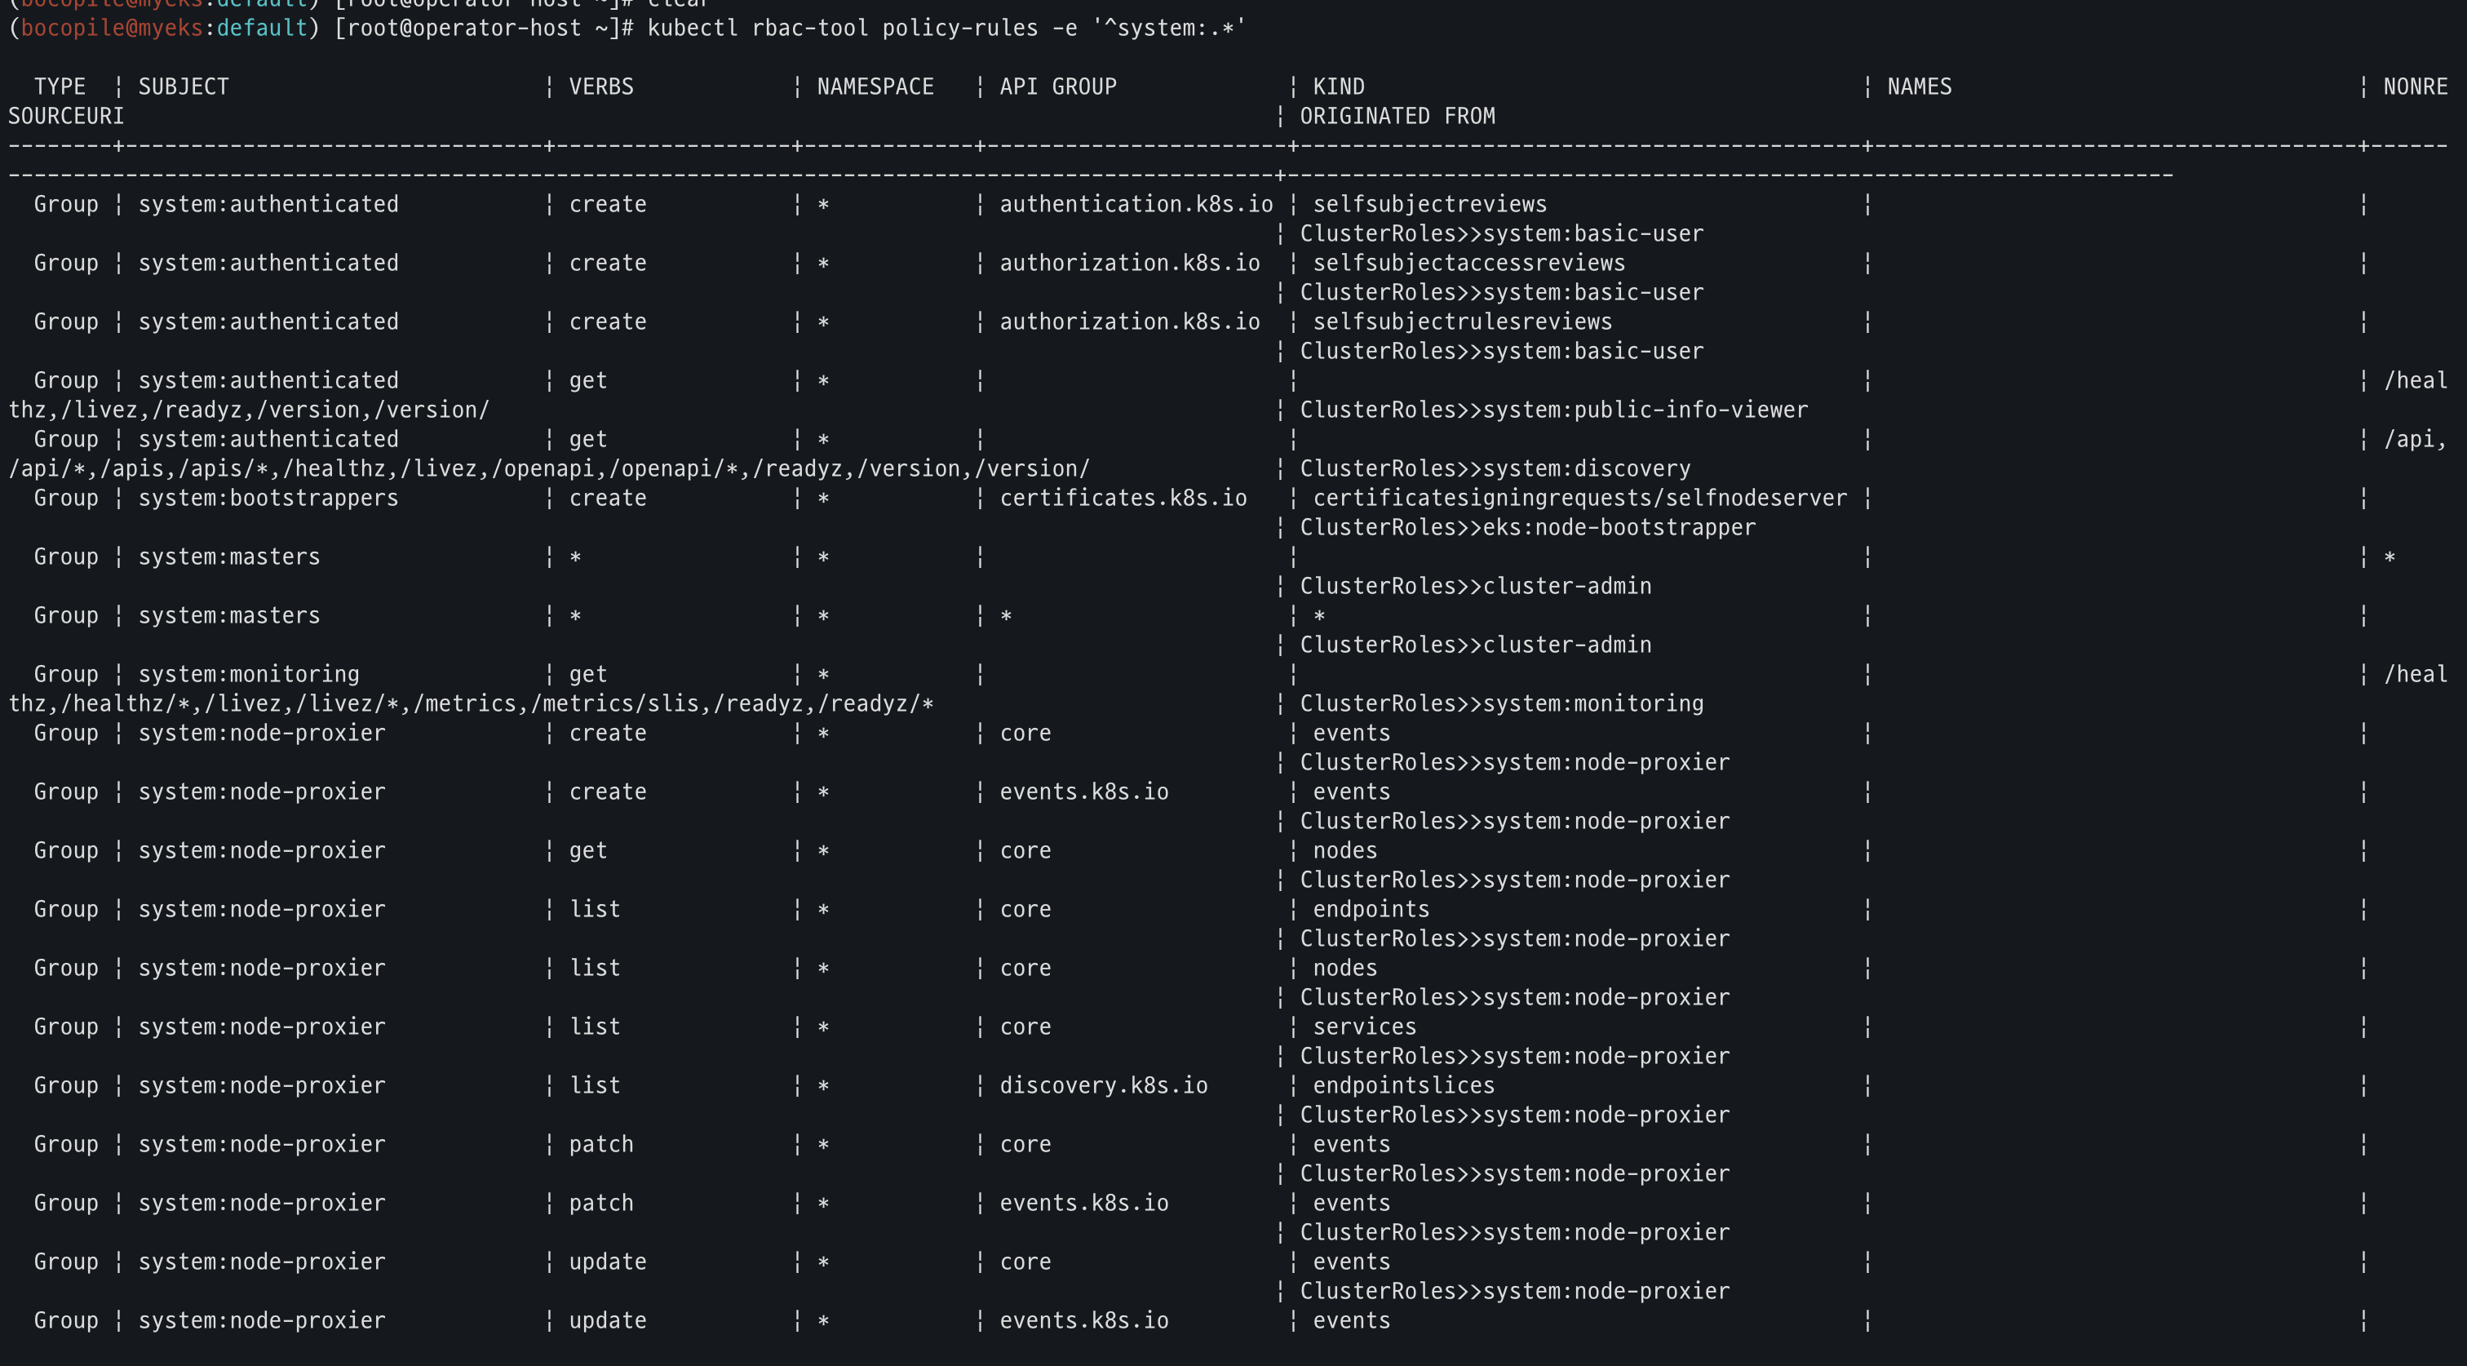Click the KIND column header

(x=1339, y=87)
